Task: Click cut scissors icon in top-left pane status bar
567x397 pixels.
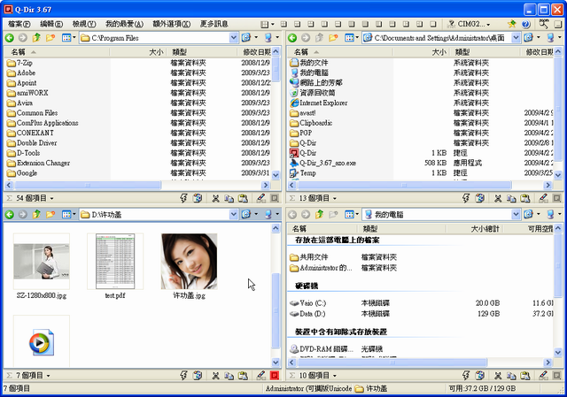Action: pyautogui.click(x=217, y=199)
